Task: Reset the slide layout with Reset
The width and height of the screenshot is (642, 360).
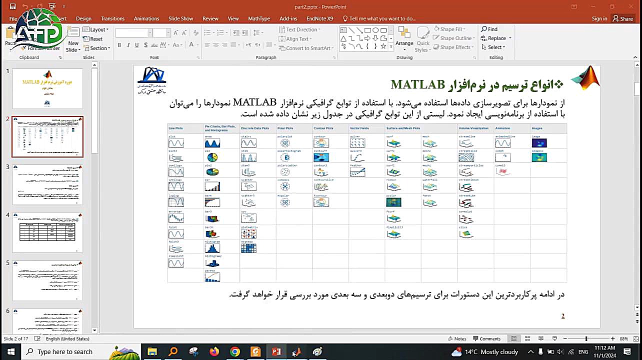Action: click(x=93, y=39)
